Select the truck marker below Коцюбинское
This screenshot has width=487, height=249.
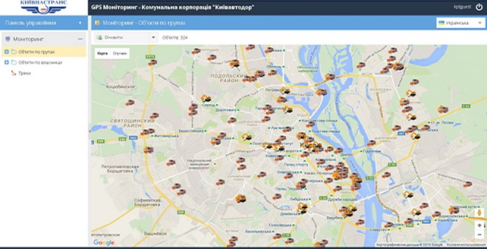pos(130,102)
